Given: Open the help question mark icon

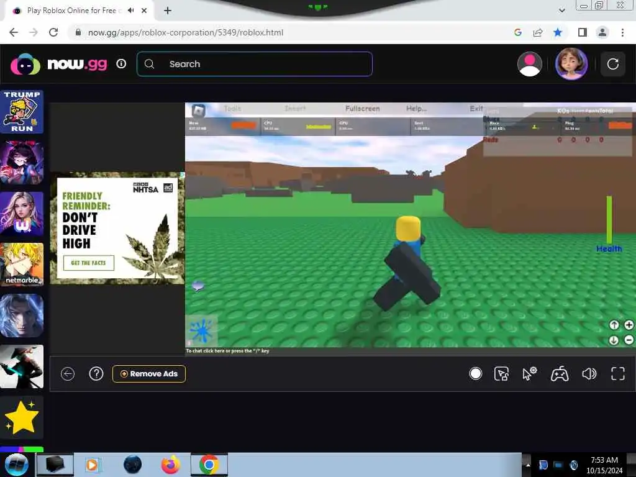Looking at the screenshot, I should coord(96,373).
